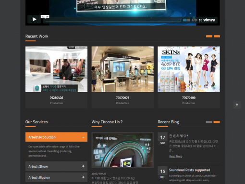
Task: Expand the Artech.Show section
Action: [x=56, y=166]
